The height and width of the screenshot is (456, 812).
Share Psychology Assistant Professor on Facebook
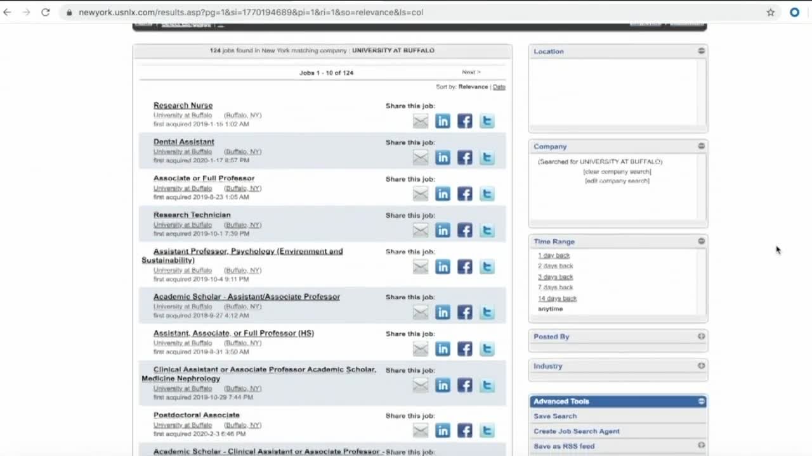click(x=465, y=267)
